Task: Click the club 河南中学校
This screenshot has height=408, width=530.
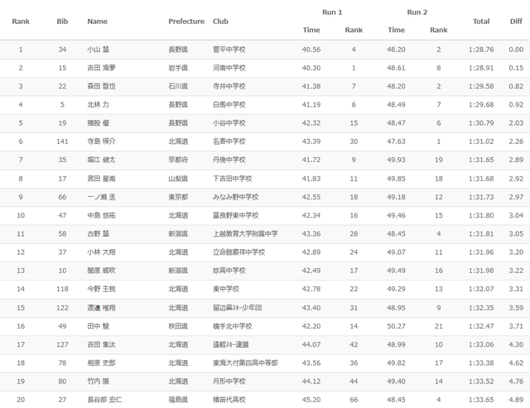Action: coord(229,68)
